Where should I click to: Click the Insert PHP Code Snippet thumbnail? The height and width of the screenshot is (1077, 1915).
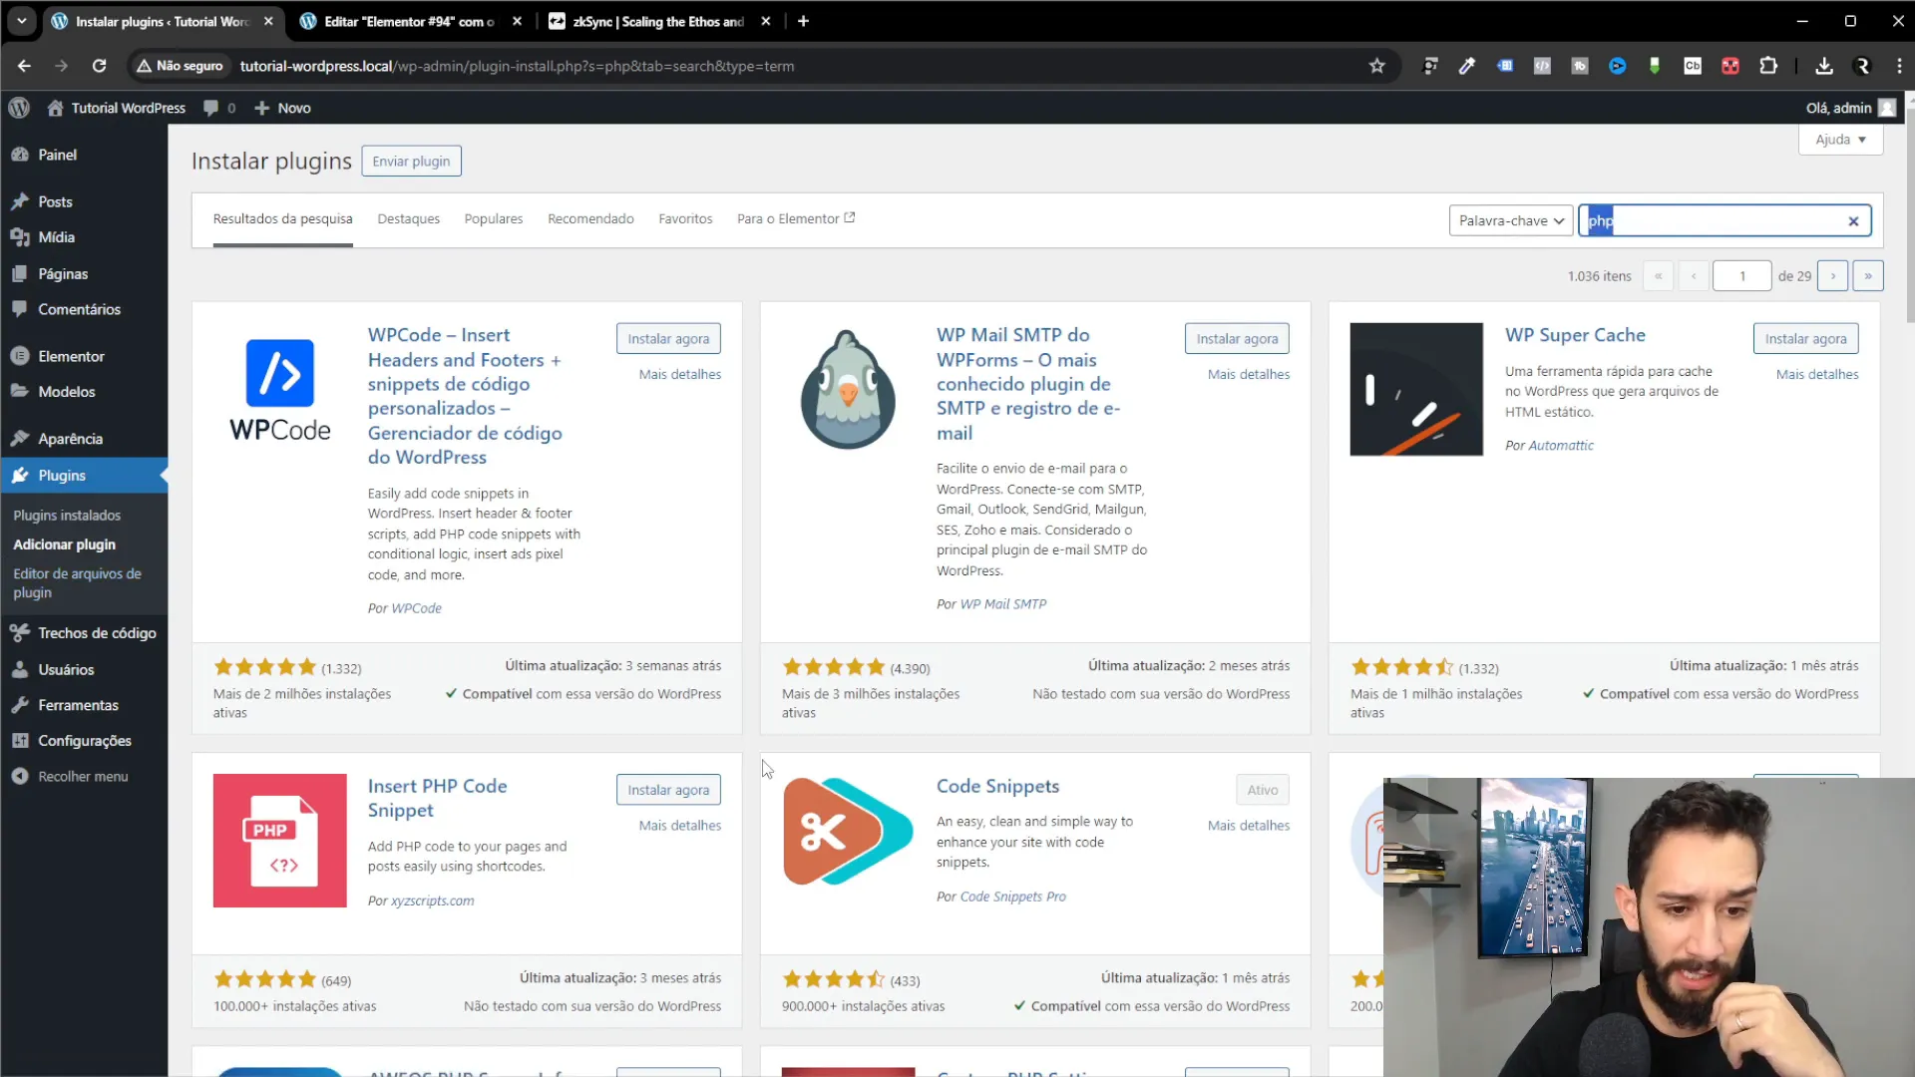279,841
